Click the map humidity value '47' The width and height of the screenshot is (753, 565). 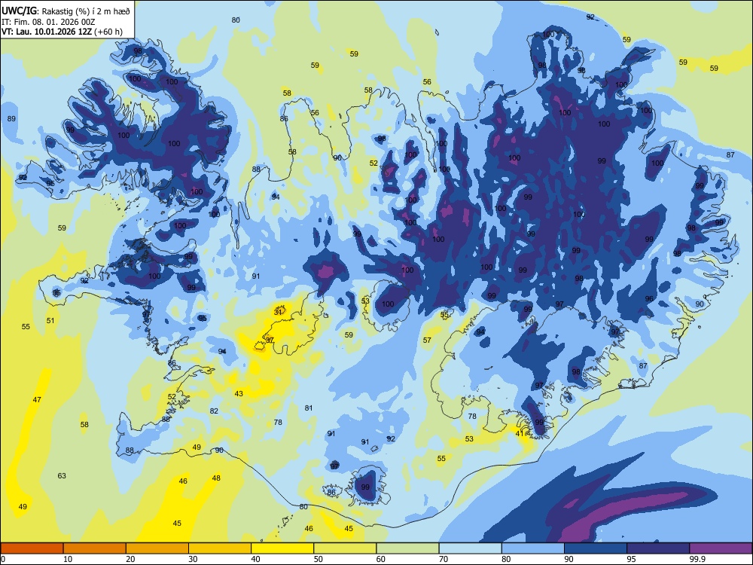[37, 399]
